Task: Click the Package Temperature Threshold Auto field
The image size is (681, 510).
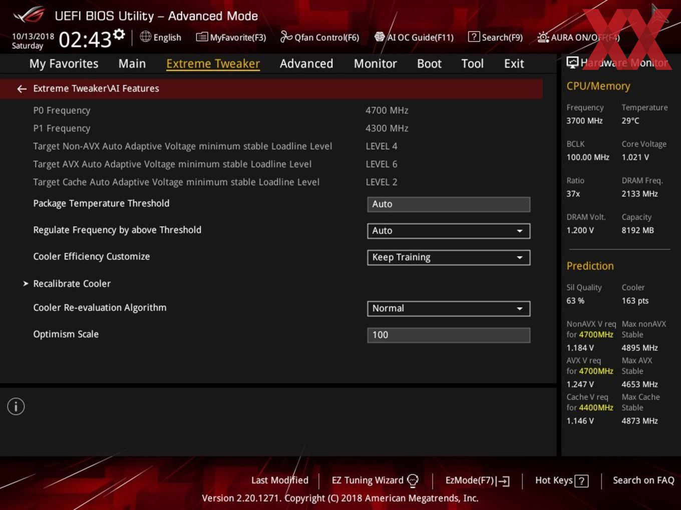Action: click(449, 204)
